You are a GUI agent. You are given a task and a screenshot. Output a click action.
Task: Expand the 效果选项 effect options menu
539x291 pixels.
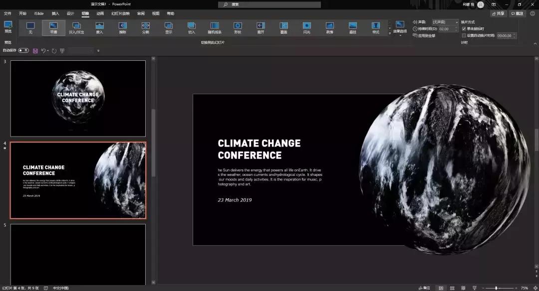400,28
